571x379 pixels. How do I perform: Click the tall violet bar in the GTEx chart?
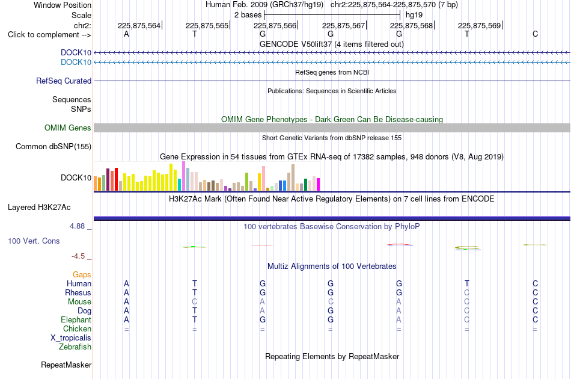(x=183, y=176)
